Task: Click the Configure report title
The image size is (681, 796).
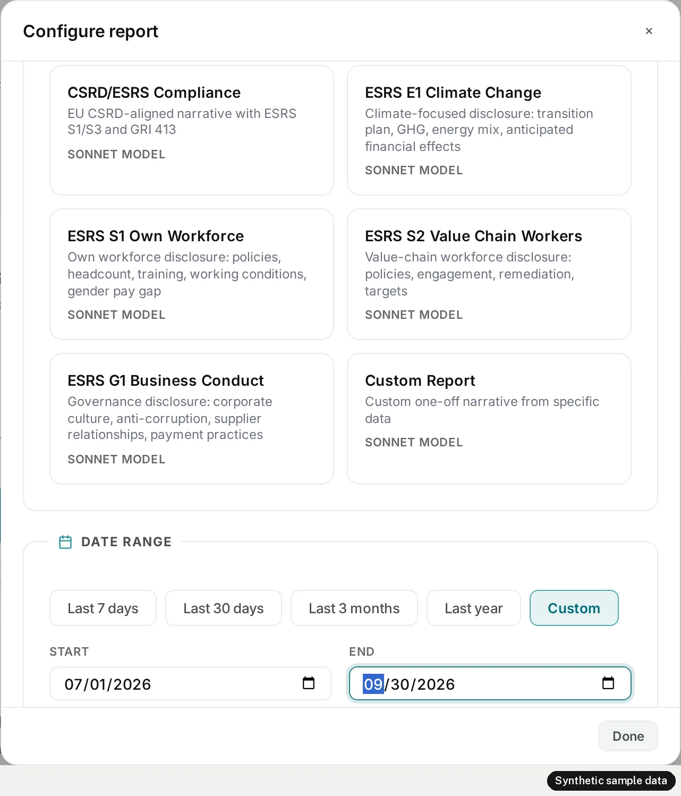Action: point(91,31)
